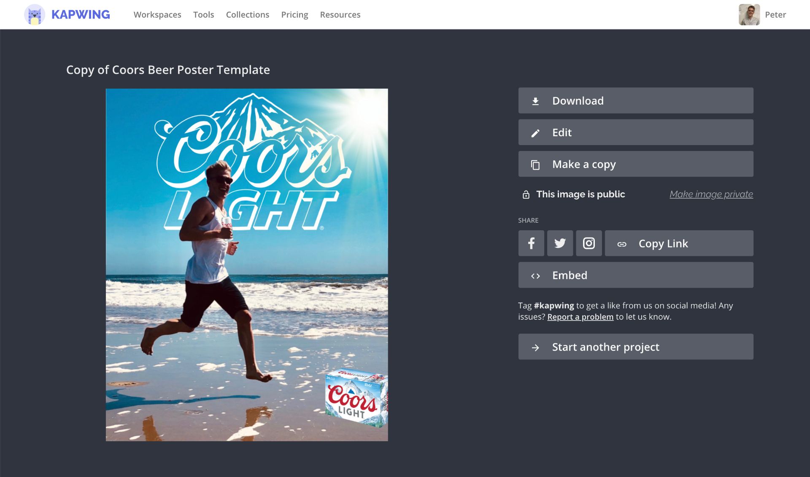Click the Coors Light poster preview image

pos(247,265)
